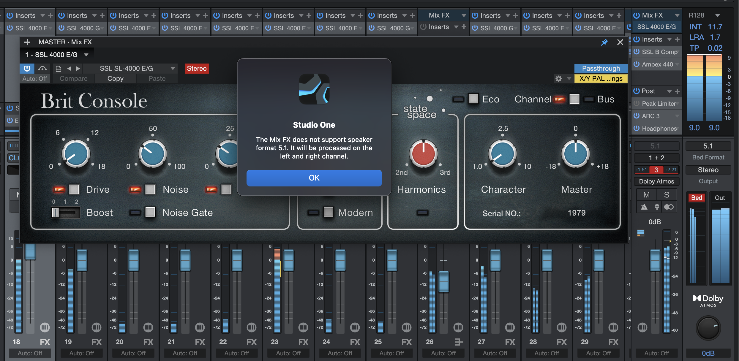Click the Stereo output format field
Screen dimensions: 739x361
click(x=708, y=170)
